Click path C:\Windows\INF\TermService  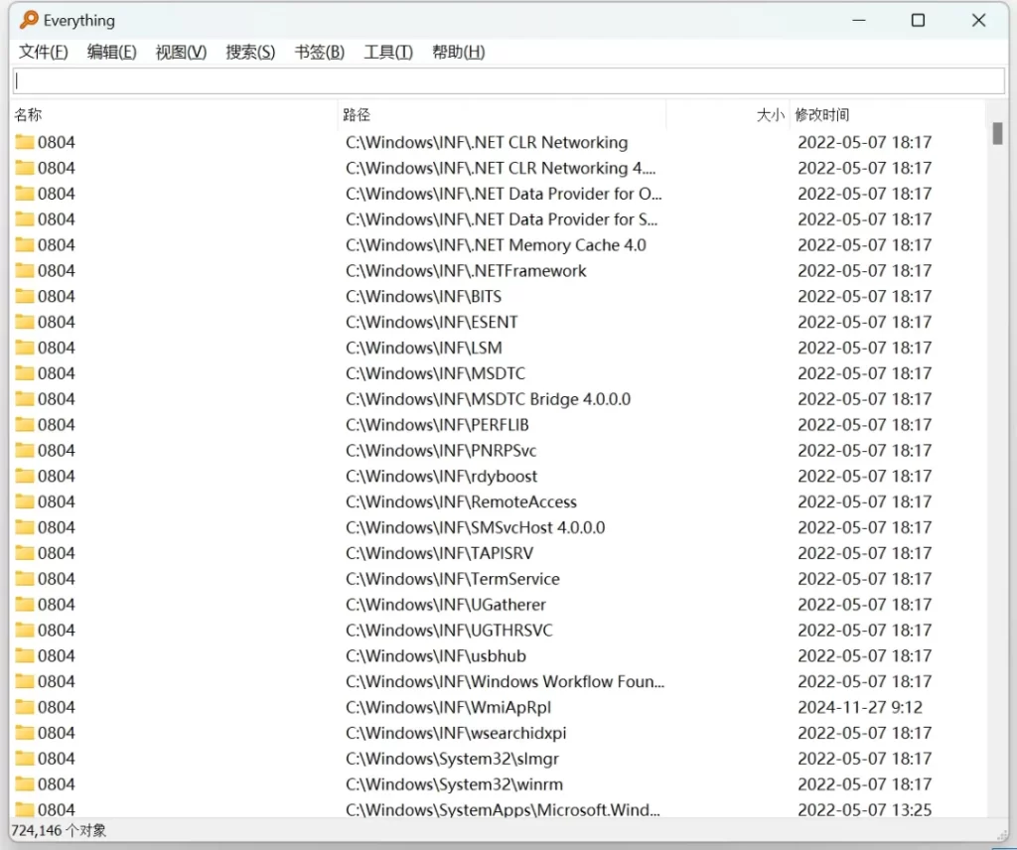(x=452, y=578)
